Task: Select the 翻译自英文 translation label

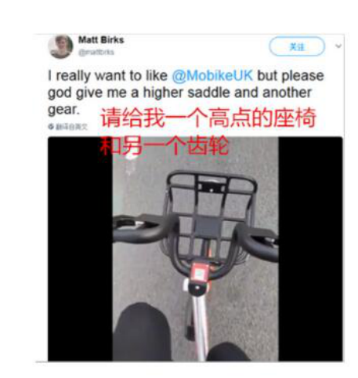Action: coord(71,127)
